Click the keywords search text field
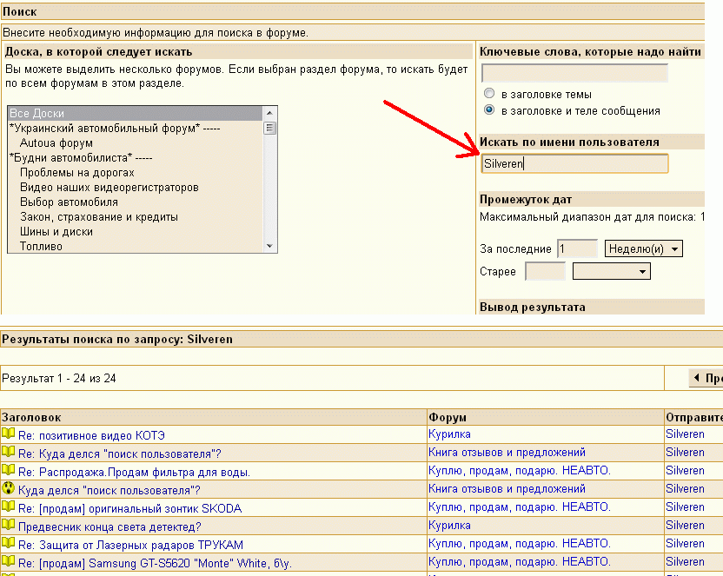The image size is (723, 576). click(x=574, y=74)
